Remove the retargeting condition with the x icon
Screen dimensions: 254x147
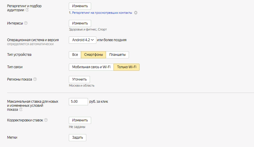[136, 13]
